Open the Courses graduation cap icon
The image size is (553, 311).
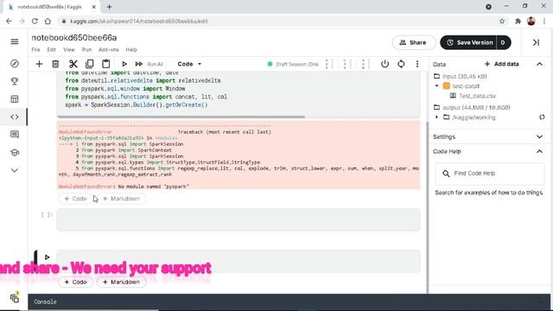click(15, 153)
